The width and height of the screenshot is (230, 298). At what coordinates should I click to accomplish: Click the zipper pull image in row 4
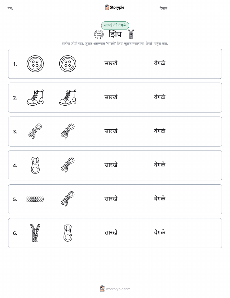pos(35,165)
